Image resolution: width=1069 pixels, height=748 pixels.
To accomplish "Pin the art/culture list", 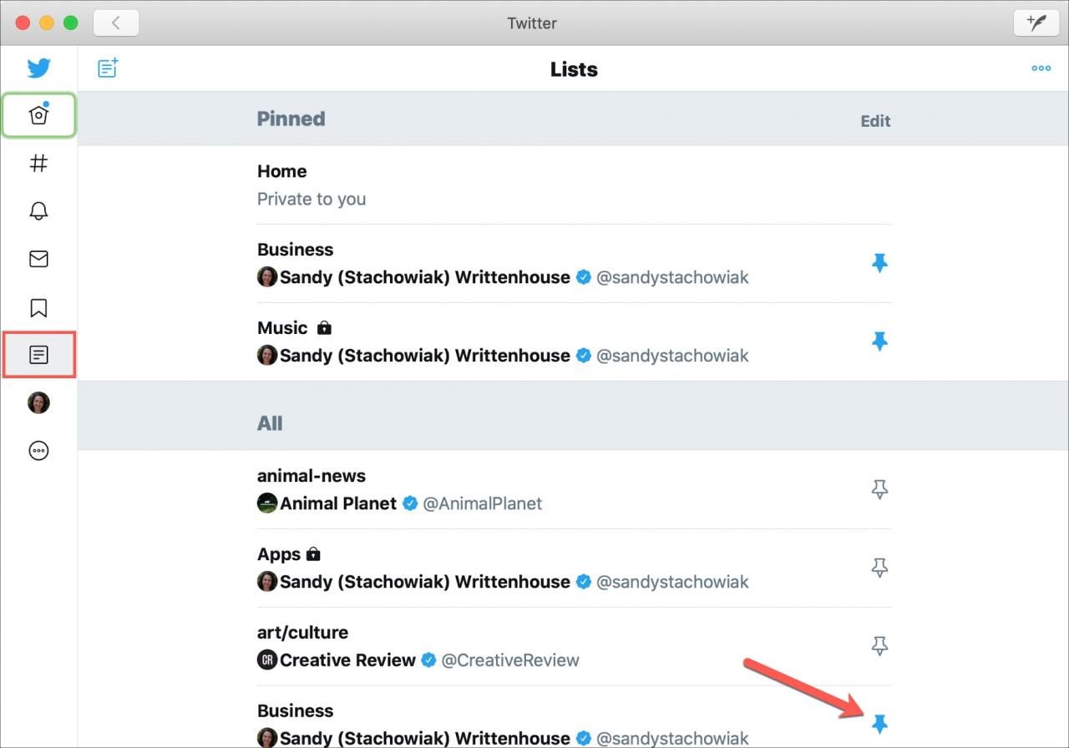I will point(879,645).
